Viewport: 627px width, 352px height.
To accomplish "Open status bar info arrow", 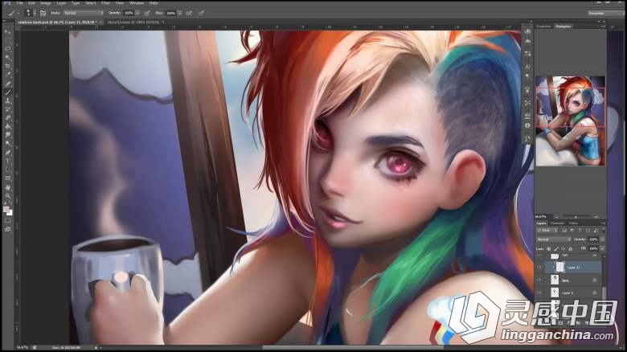I will click(96, 348).
